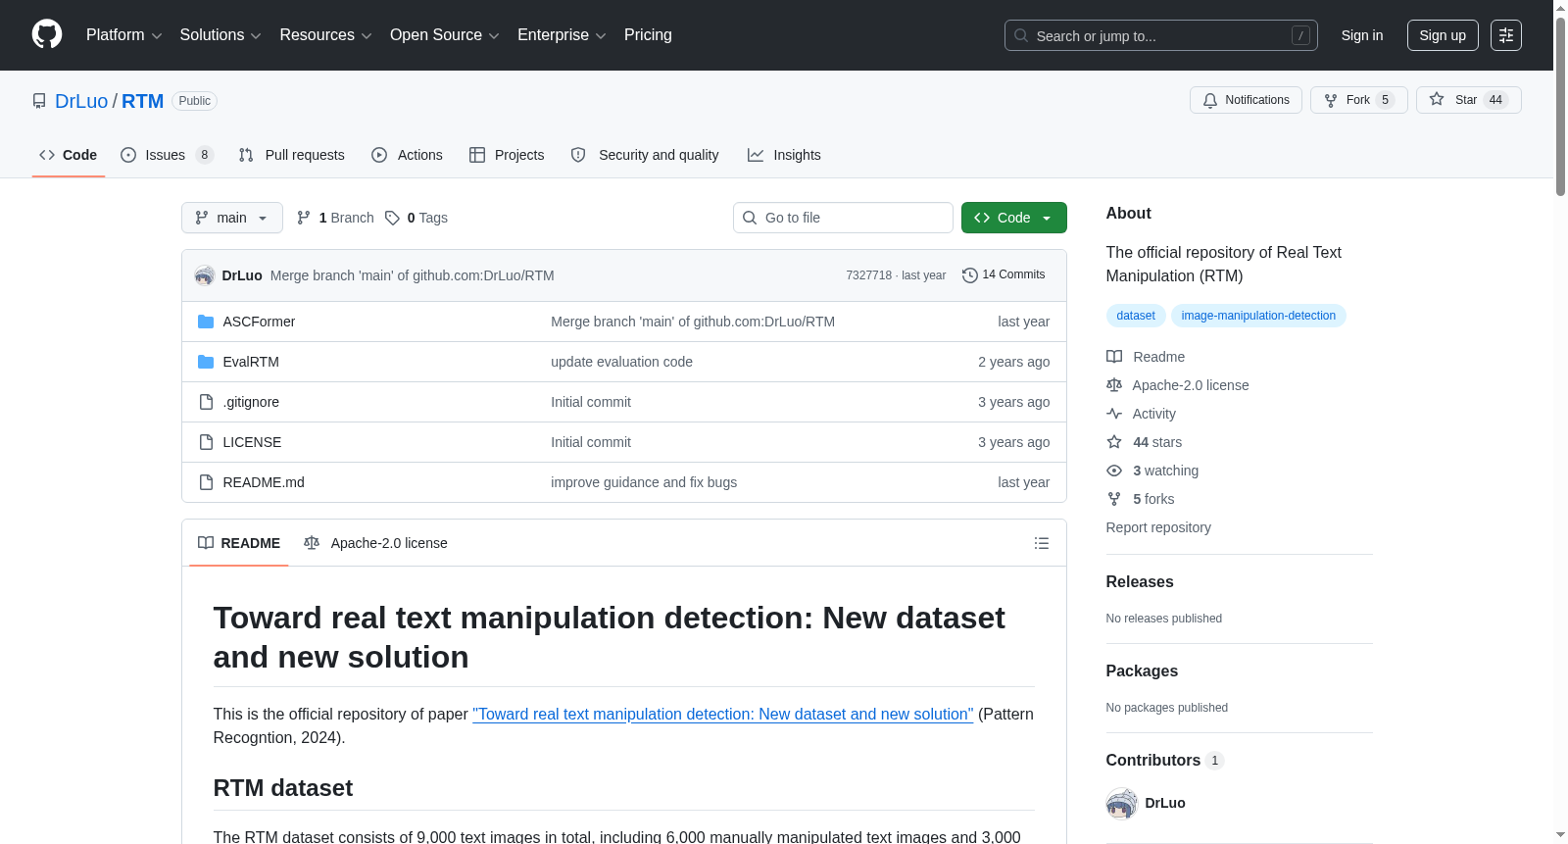
Task: Open the Packages heading link
Action: (1142, 671)
